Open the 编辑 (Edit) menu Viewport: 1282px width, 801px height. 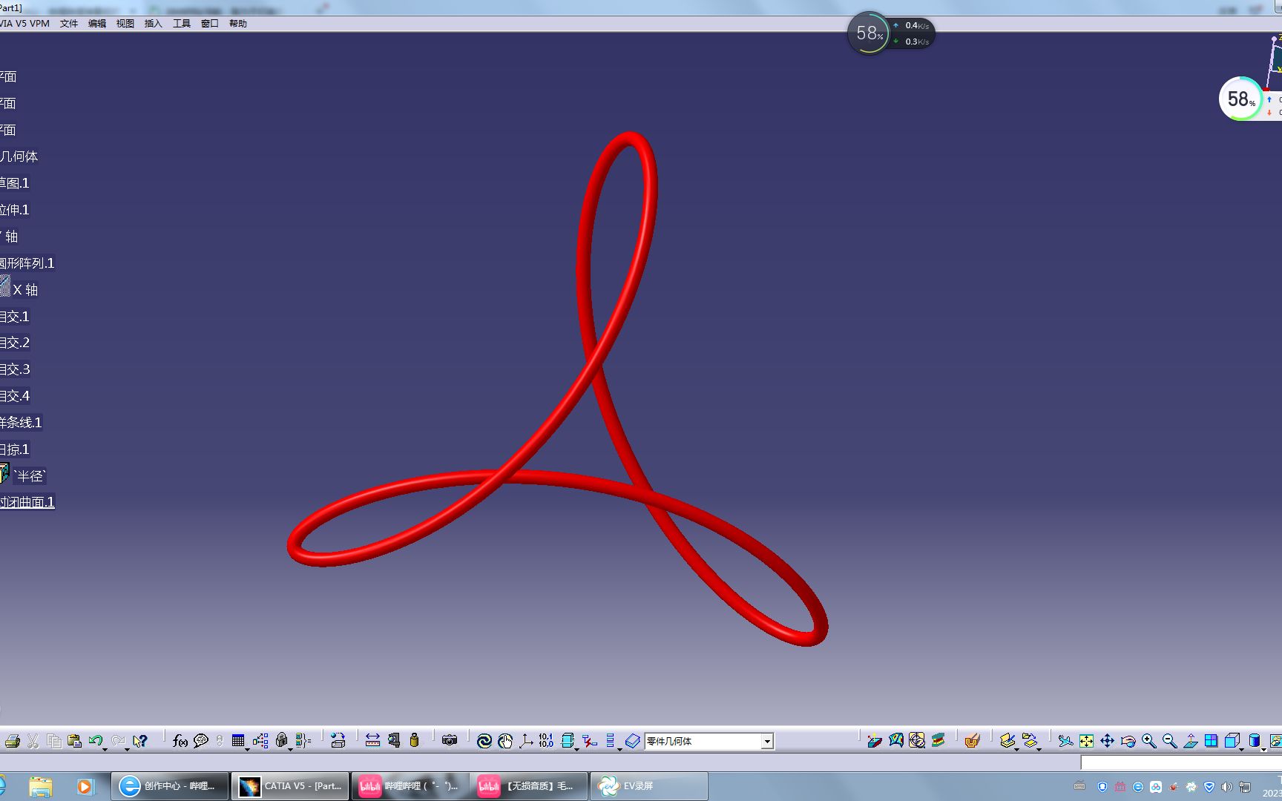pyautogui.click(x=97, y=24)
